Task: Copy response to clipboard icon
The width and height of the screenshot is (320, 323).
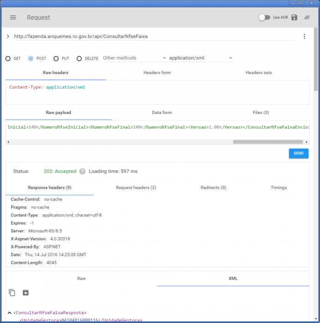Action: [12, 293]
